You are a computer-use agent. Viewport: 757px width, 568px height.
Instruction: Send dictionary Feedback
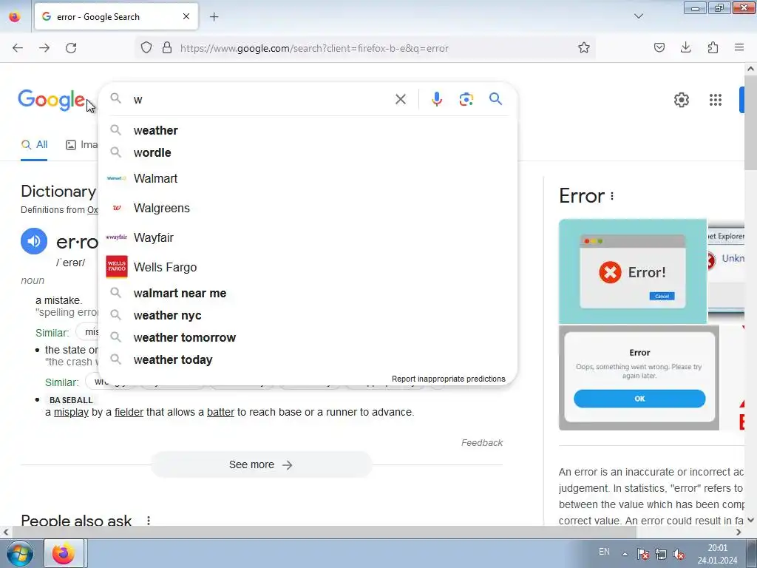tap(482, 443)
